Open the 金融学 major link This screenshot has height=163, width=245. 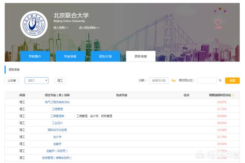[57, 144]
